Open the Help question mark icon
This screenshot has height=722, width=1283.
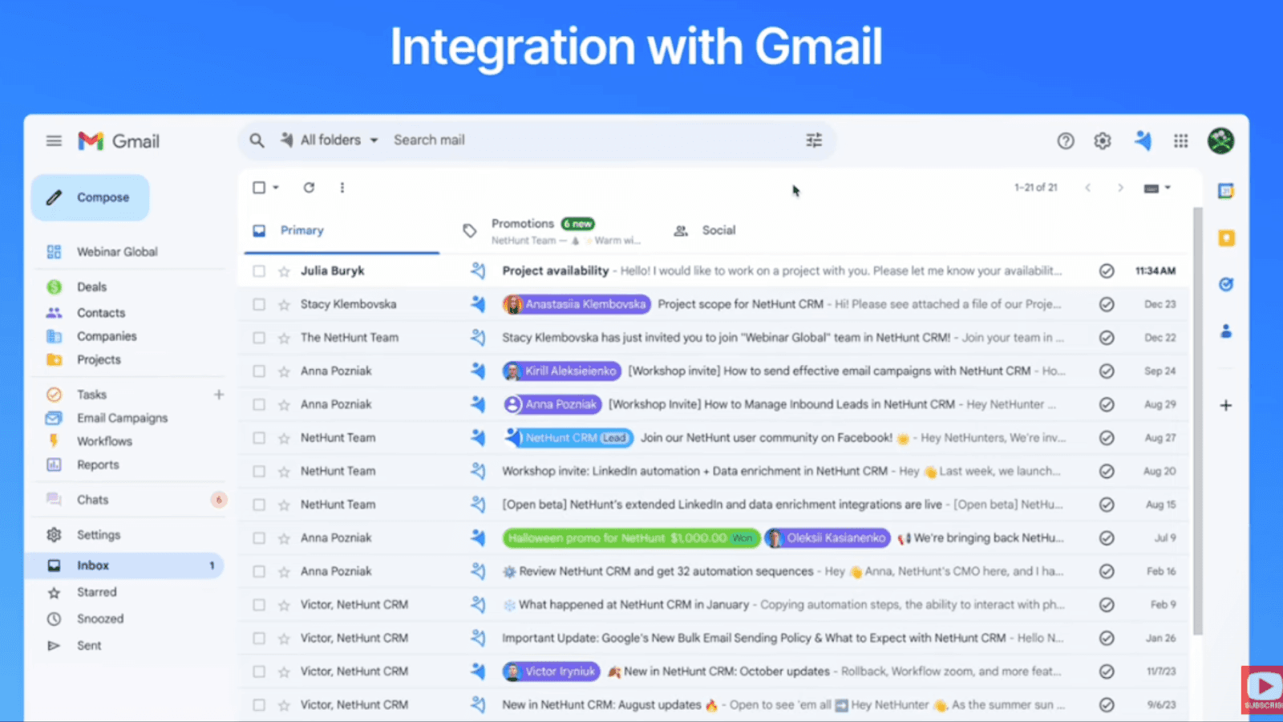[1066, 141]
